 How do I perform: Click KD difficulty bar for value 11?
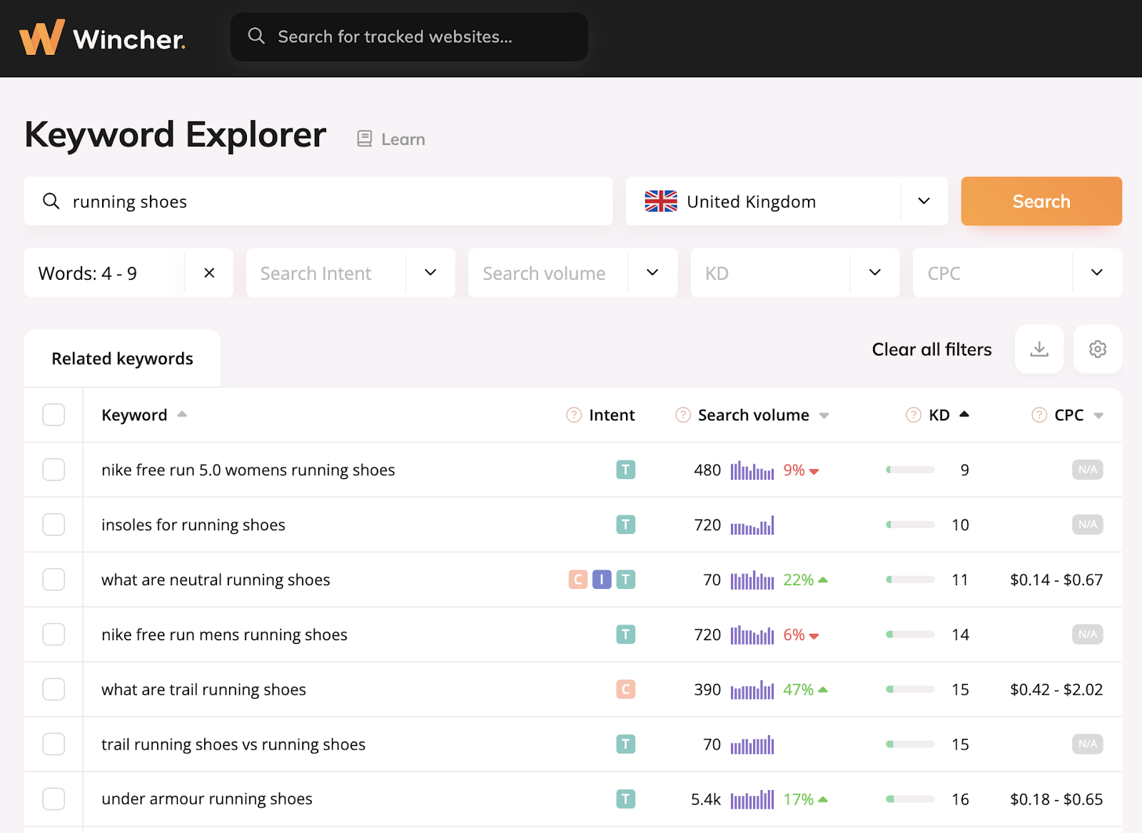[910, 580]
